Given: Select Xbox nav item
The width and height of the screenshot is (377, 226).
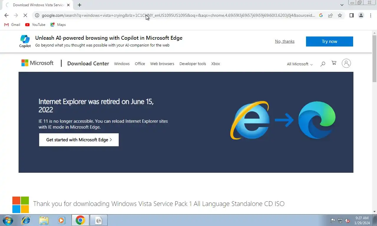Looking at the screenshot, I should point(216,64).
